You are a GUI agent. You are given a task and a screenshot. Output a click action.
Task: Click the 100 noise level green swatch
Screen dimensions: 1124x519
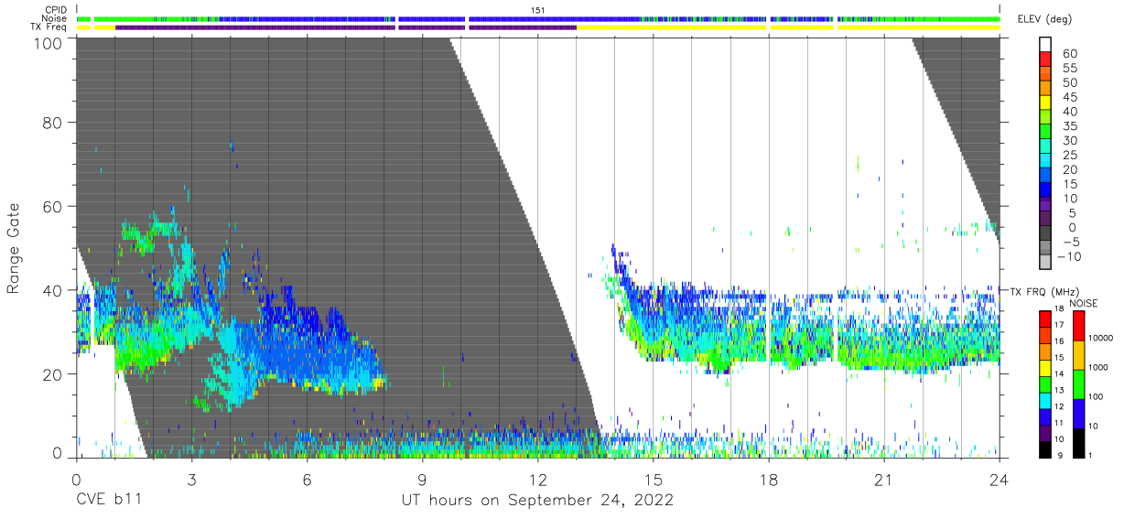(x=1080, y=383)
